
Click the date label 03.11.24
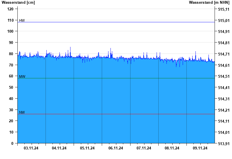point(31,148)
